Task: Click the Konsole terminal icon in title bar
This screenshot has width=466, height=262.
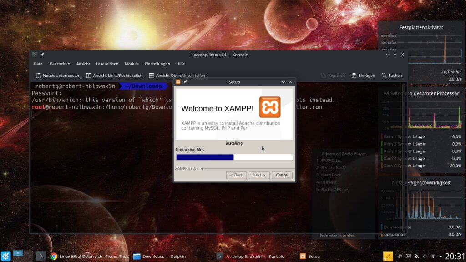Action: pyautogui.click(x=35, y=55)
